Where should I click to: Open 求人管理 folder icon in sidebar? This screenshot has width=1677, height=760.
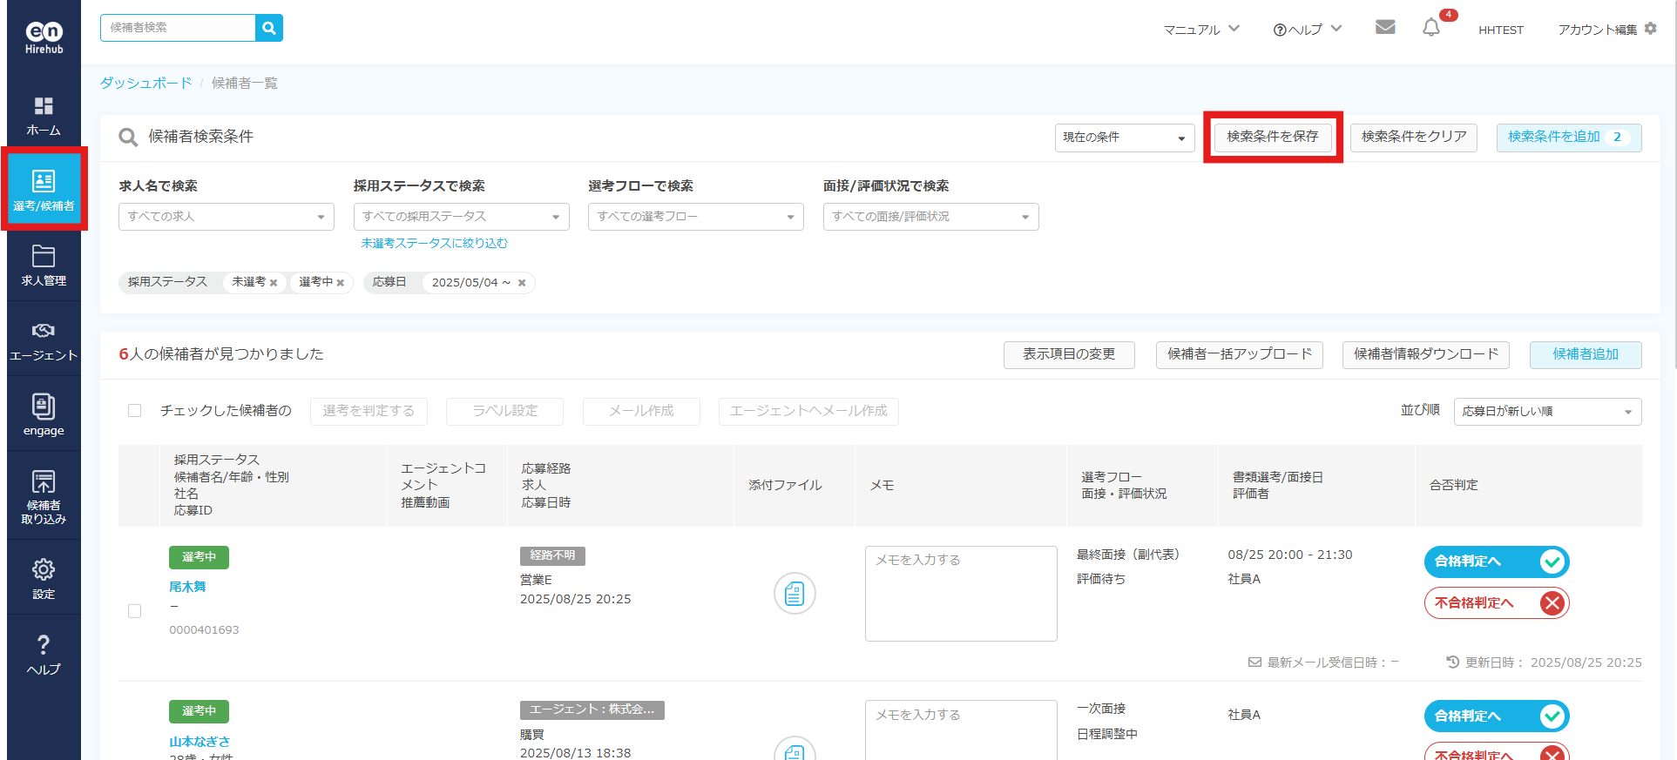click(x=44, y=266)
